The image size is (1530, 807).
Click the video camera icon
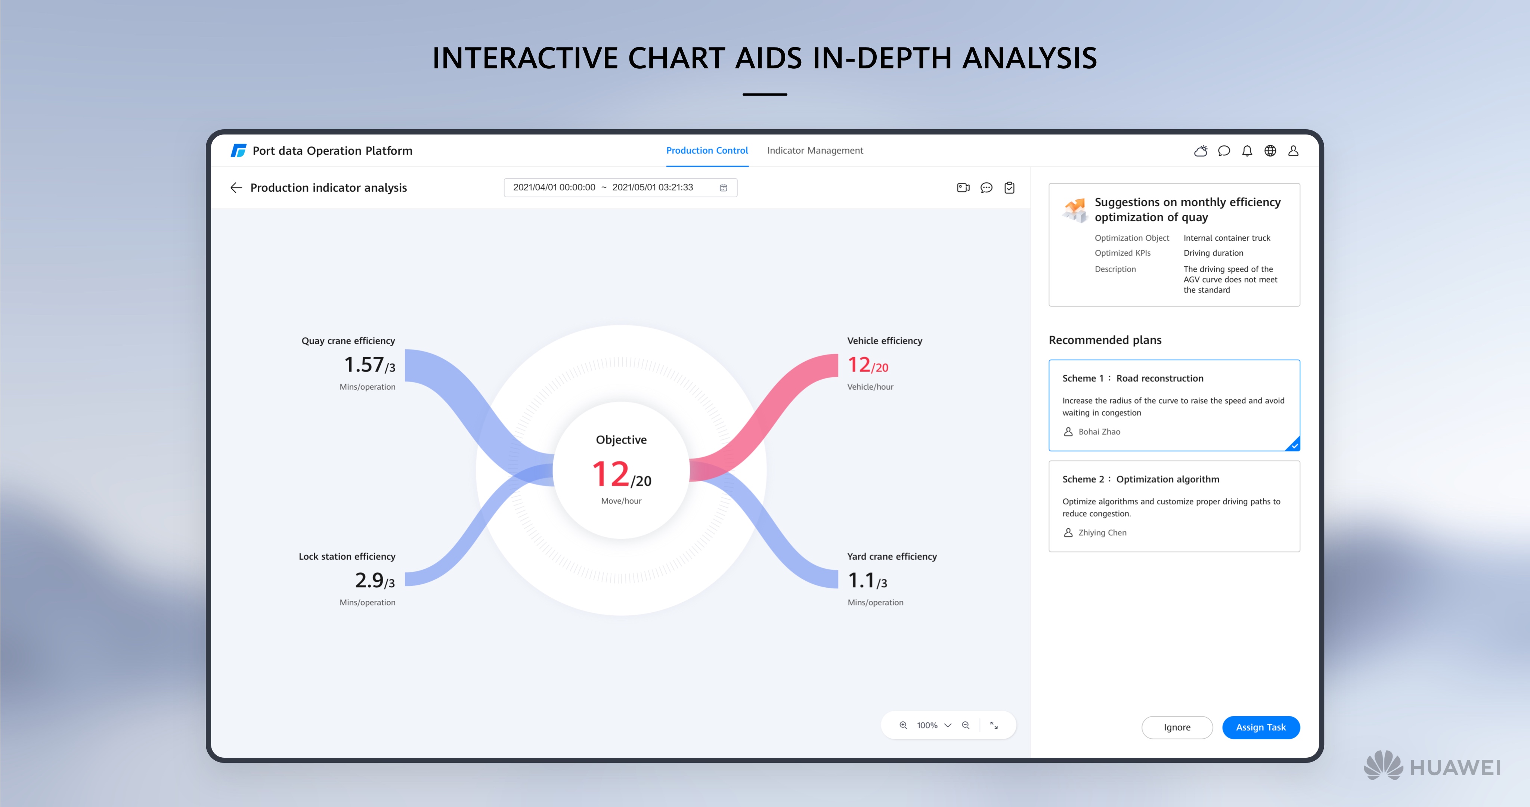[963, 188]
